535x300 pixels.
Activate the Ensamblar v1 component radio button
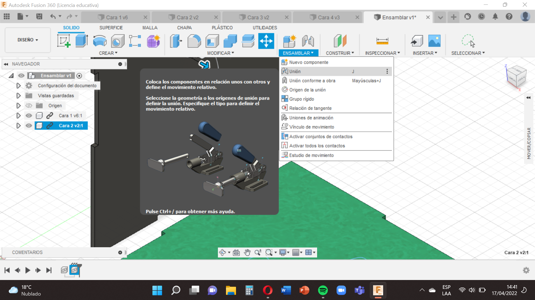point(79,76)
